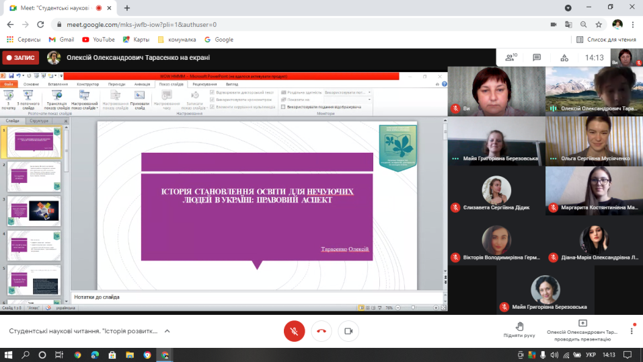Open Список для чтения reading list

click(606, 40)
